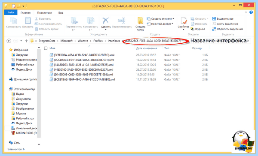Image resolution: width=258 pixels, height=156 pixels.
Task: Open Яндекс.Диск under Избранное
Action: tap(22, 69)
